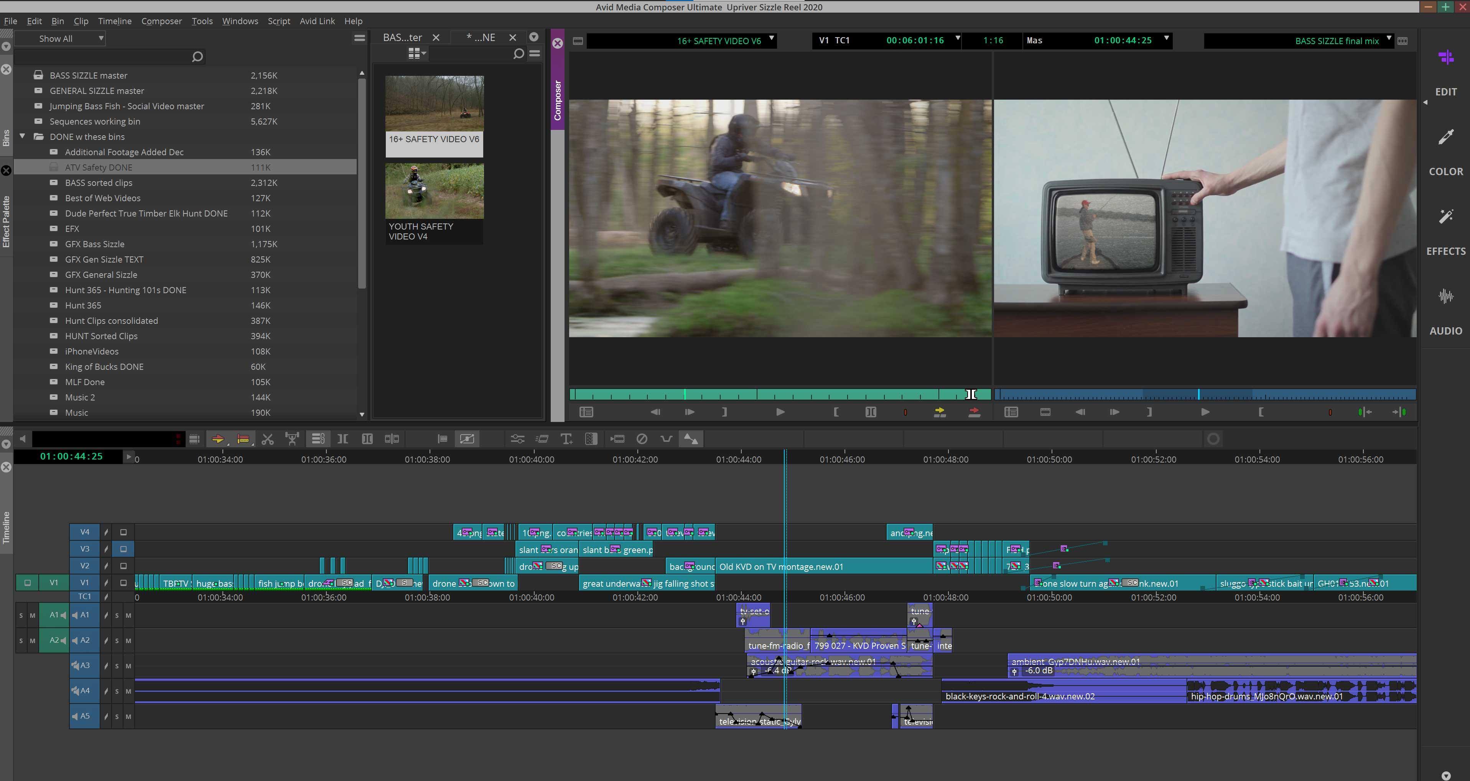Switch to the BAS...ter bin tab

(x=402, y=38)
